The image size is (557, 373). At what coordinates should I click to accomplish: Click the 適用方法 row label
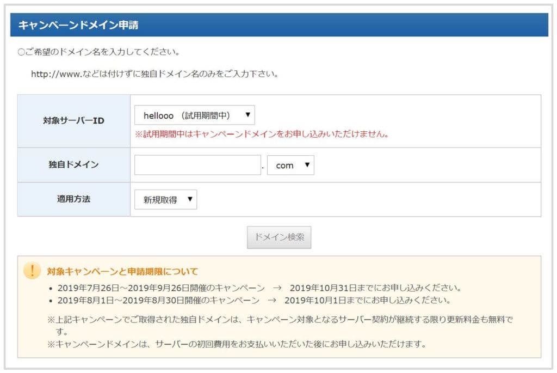(73, 199)
